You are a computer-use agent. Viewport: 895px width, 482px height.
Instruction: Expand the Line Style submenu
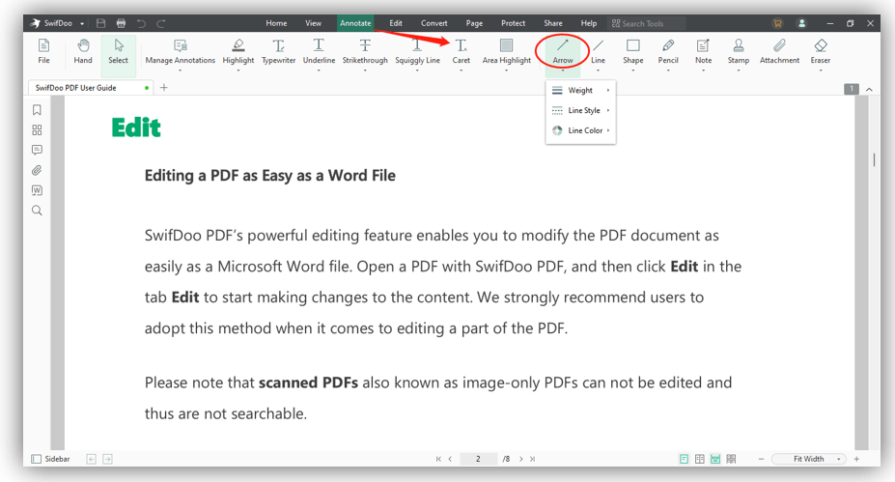[580, 110]
